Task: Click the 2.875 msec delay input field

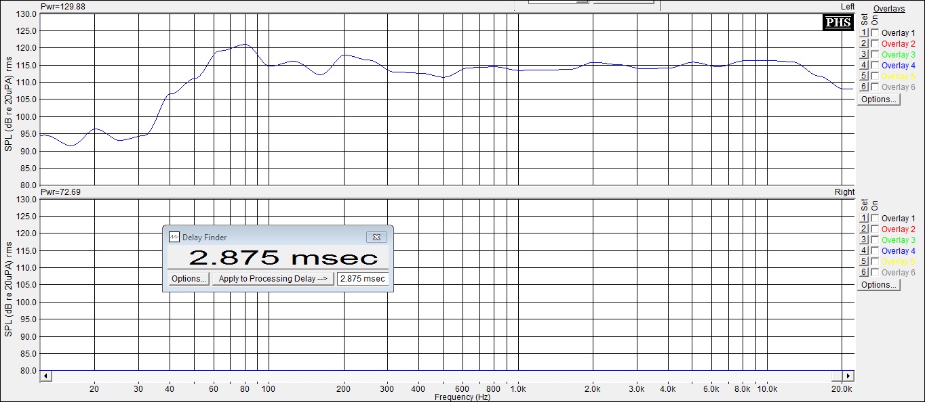Action: coord(363,279)
